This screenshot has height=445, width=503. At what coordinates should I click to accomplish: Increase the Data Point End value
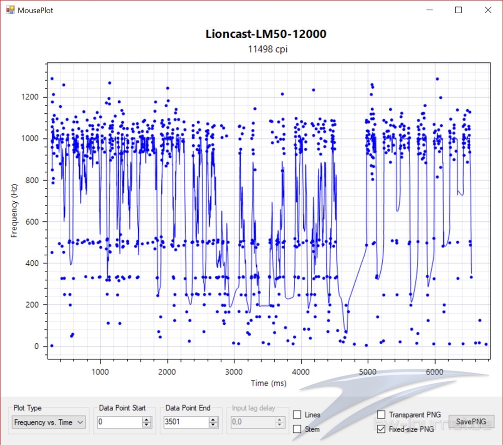tap(213, 419)
